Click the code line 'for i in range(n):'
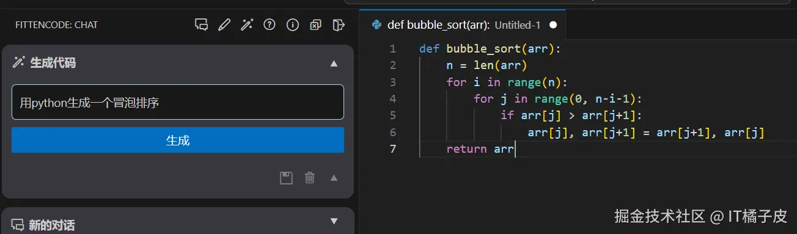Viewport: 797px width, 234px height. pyautogui.click(x=507, y=82)
